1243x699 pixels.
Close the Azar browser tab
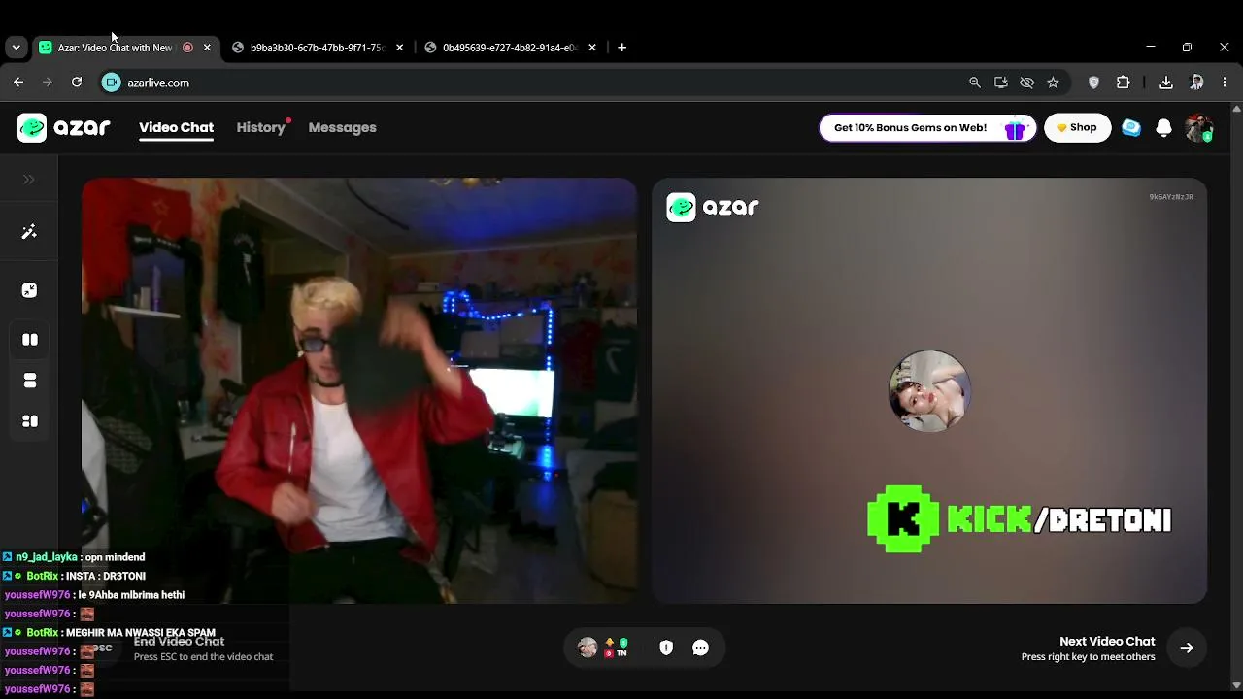pyautogui.click(x=207, y=48)
